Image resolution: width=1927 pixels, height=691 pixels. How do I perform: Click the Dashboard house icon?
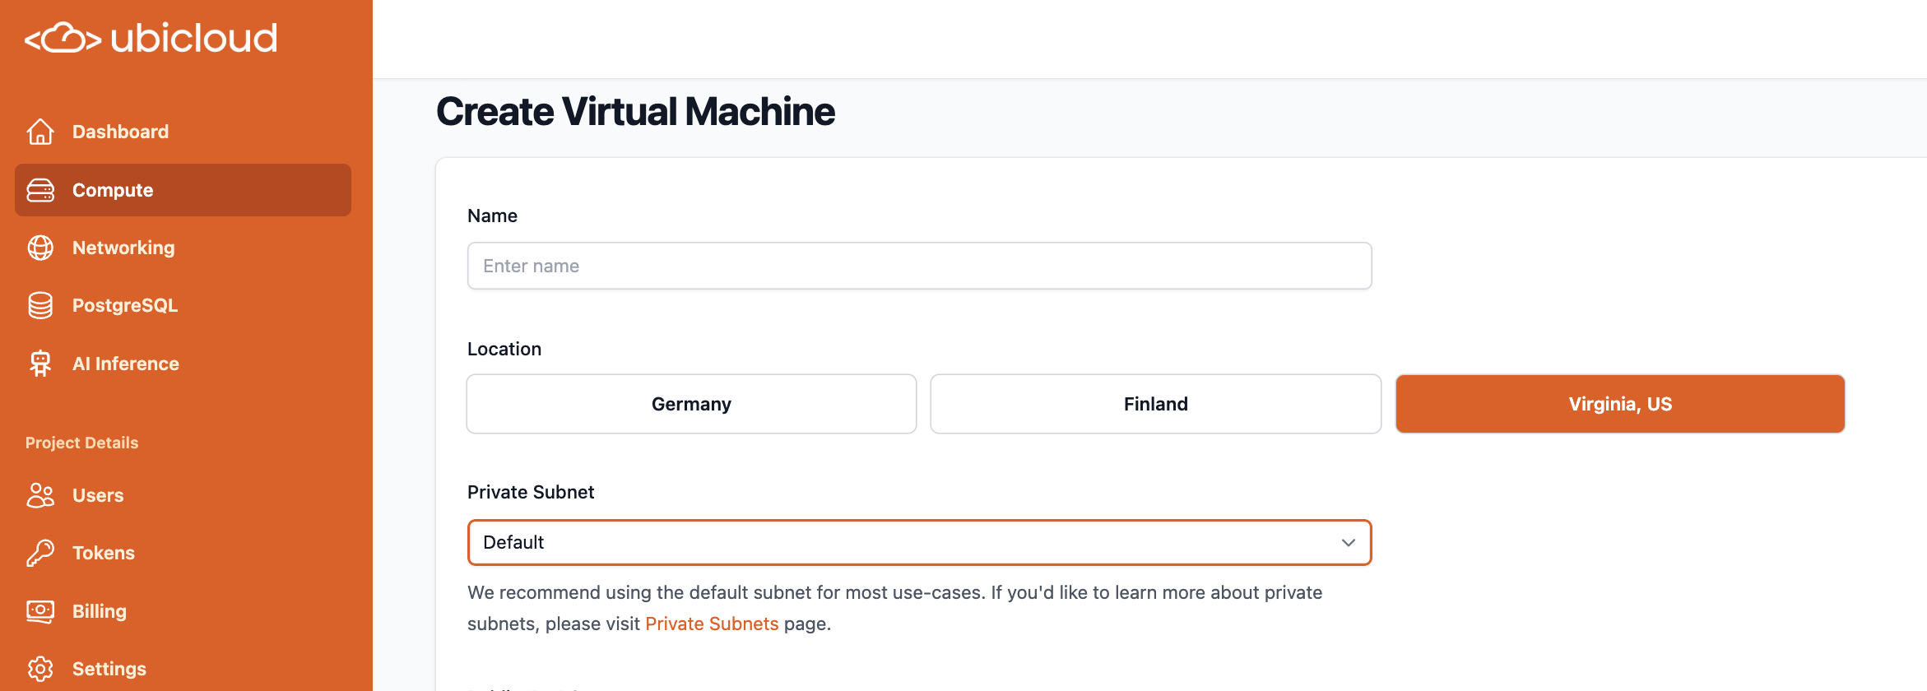point(40,132)
